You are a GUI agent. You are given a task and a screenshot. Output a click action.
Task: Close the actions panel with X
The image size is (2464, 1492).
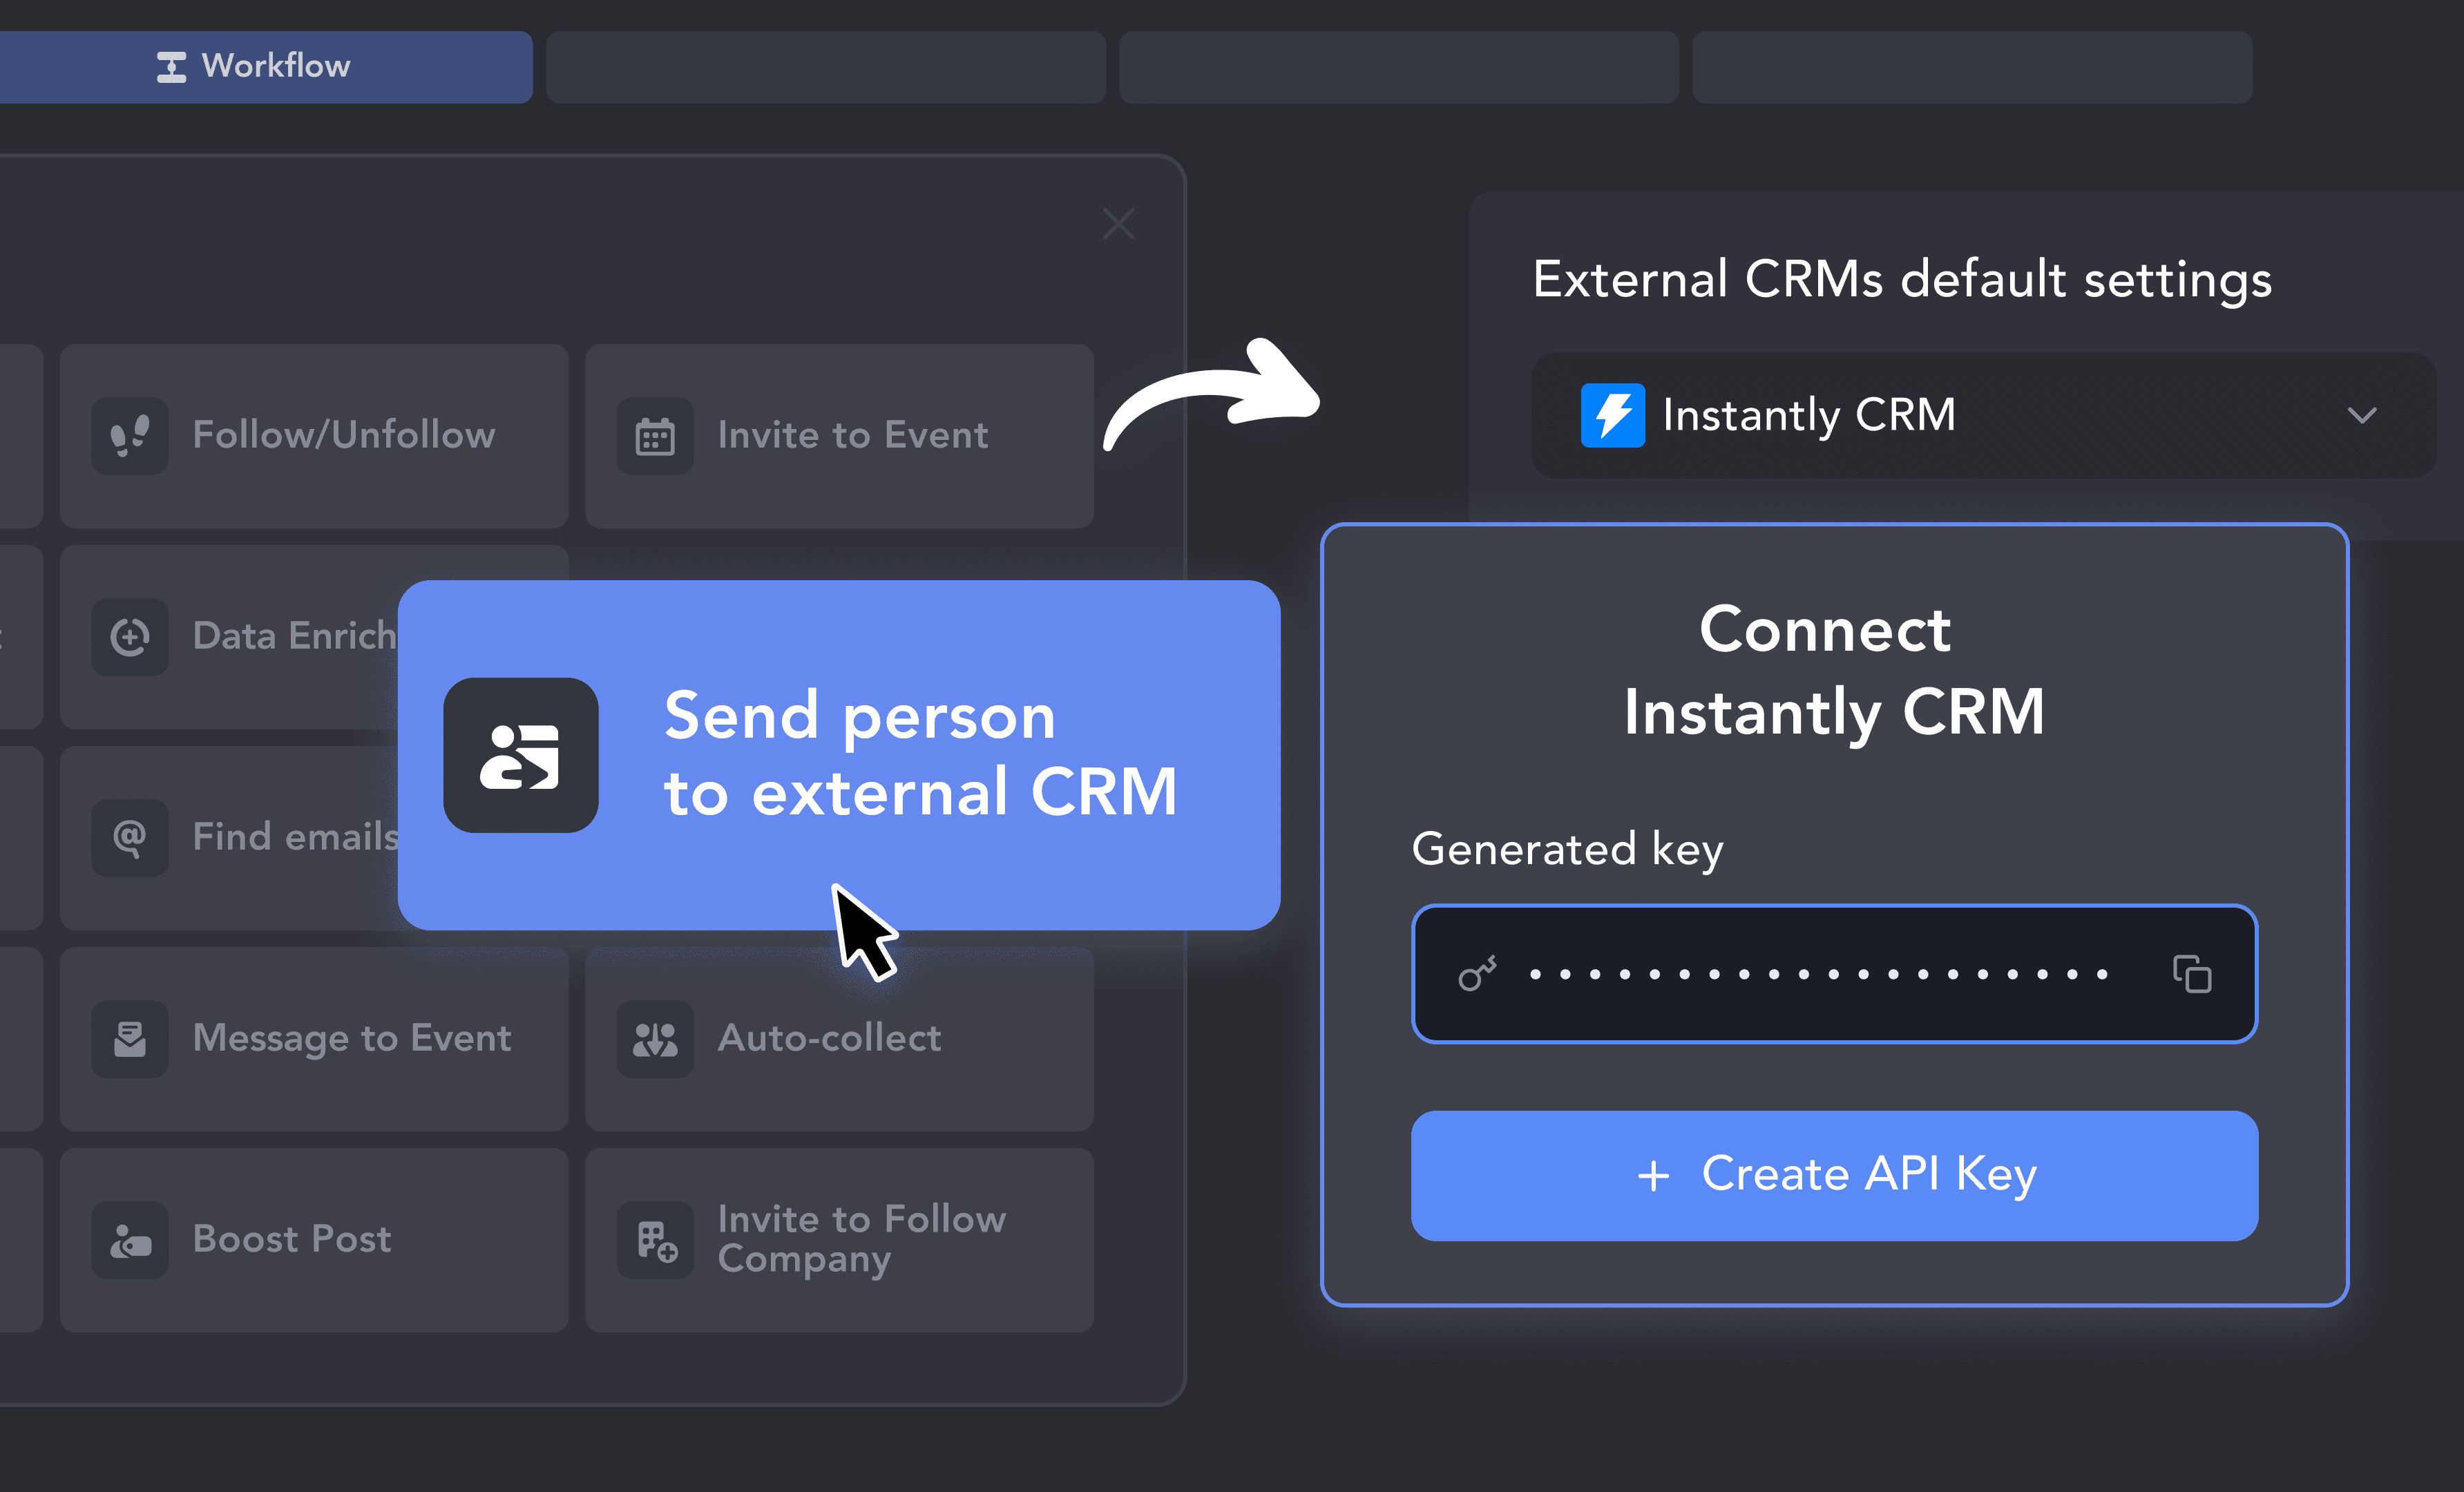(x=1118, y=224)
